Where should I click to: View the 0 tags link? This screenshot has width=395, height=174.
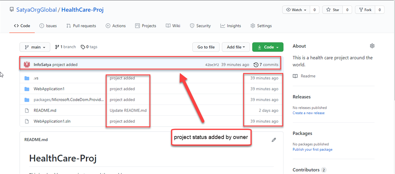tap(89, 47)
